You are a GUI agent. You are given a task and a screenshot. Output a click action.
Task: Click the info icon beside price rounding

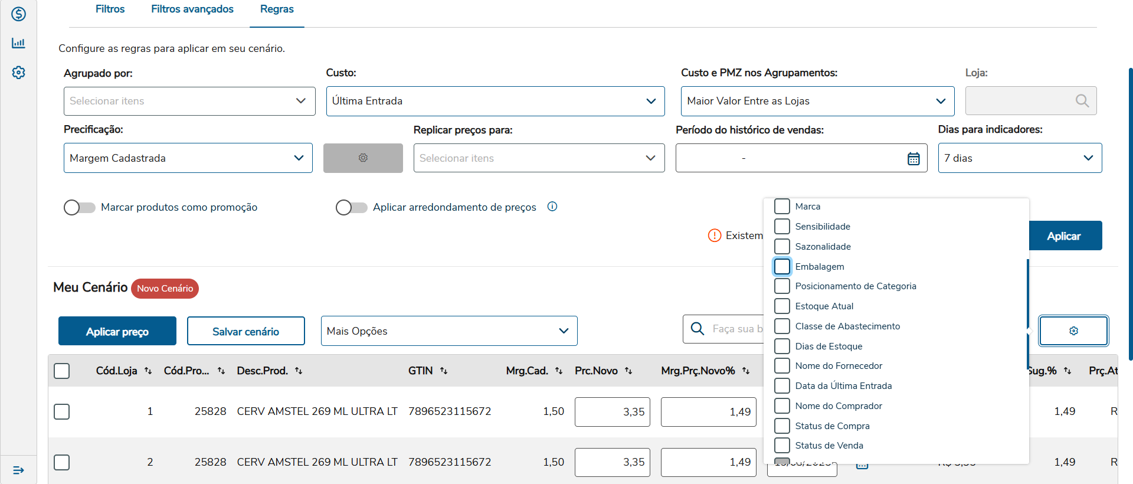pyautogui.click(x=552, y=207)
